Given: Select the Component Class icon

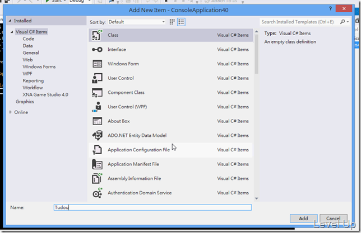Looking at the screenshot, I should pos(97,93).
